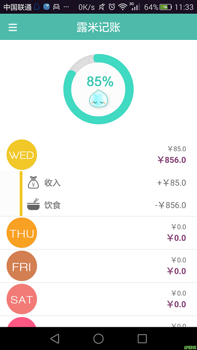Tap the WiFi status icon

pos(123,7)
